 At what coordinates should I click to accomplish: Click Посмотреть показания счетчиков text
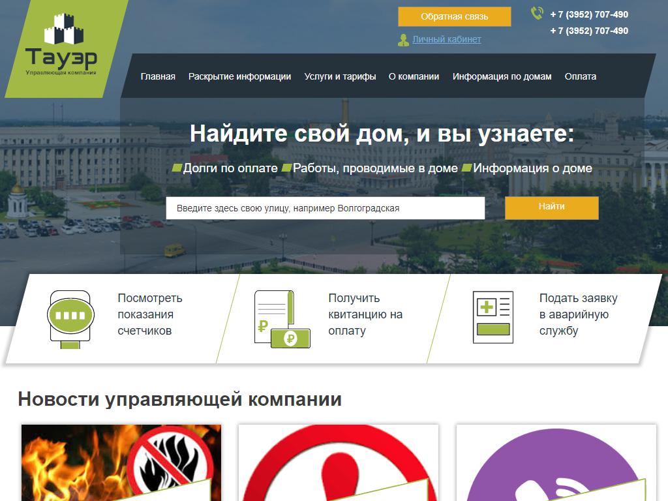[149, 314]
